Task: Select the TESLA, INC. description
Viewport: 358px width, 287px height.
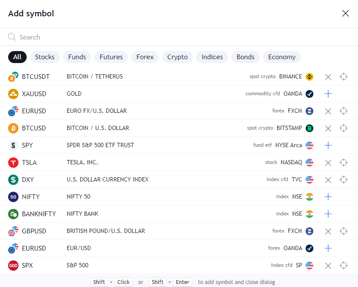Action: [x=82, y=163]
